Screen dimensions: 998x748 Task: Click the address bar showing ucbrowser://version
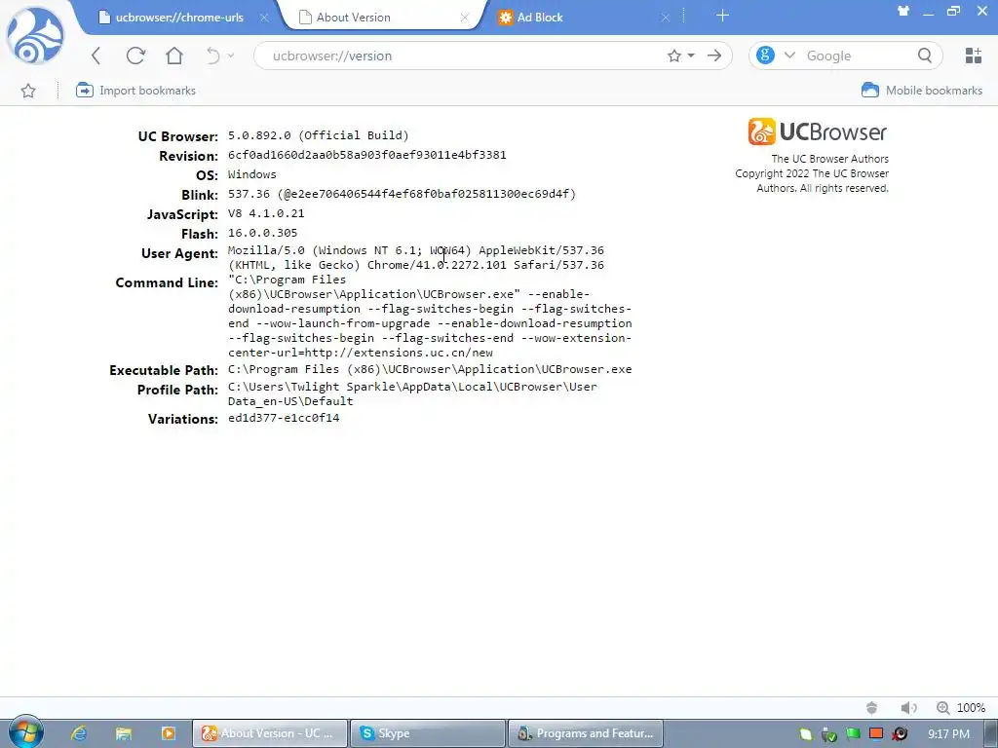(465, 56)
